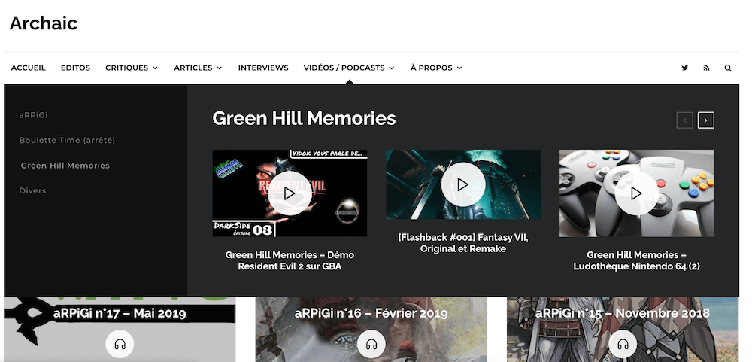Go to next Green Hill Memories slide
Viewport: 752px width, 362px height.
(x=705, y=120)
